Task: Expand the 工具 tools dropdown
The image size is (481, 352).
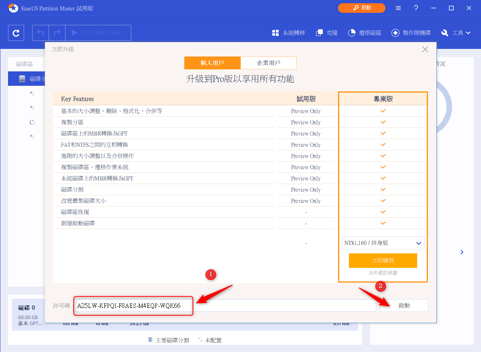Action: point(456,33)
